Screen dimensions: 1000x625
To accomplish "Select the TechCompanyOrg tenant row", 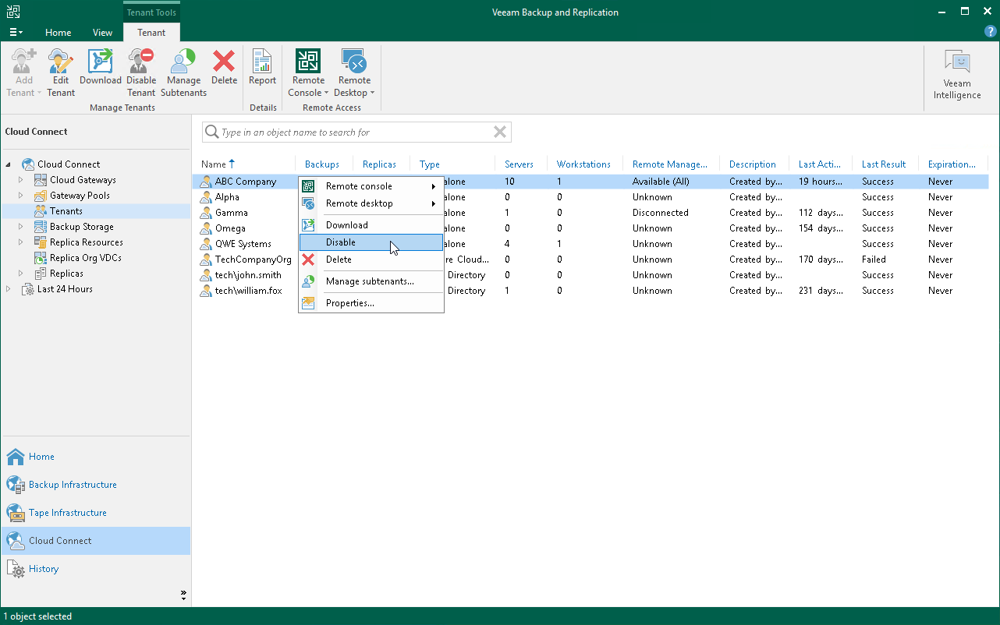I will coord(591,260).
